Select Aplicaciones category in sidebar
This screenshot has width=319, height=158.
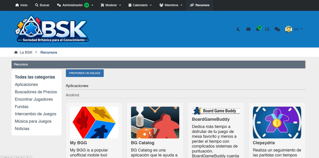pos(26,84)
